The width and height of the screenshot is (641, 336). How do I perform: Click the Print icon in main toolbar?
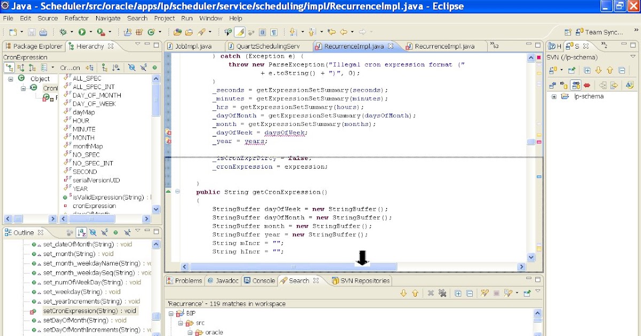[x=44, y=33]
